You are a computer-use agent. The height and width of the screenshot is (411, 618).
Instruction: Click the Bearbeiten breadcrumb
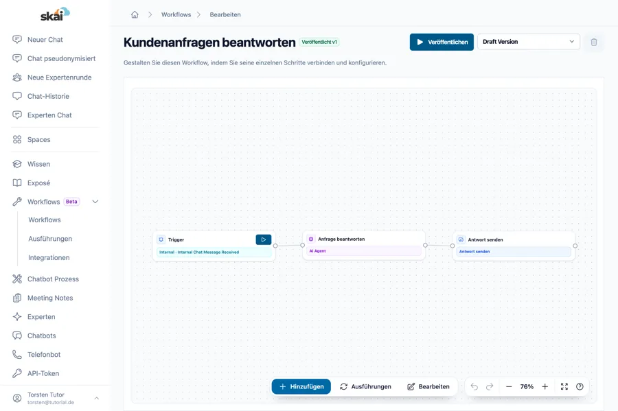[225, 14]
